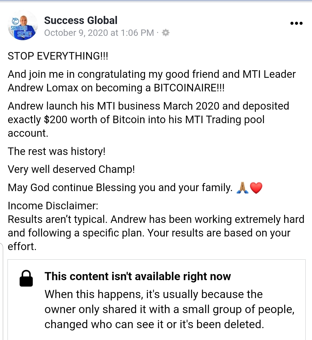Image resolution: width=312 pixels, height=340 pixels.
Task: Click the unavailable content explanation text
Action: coord(169,309)
